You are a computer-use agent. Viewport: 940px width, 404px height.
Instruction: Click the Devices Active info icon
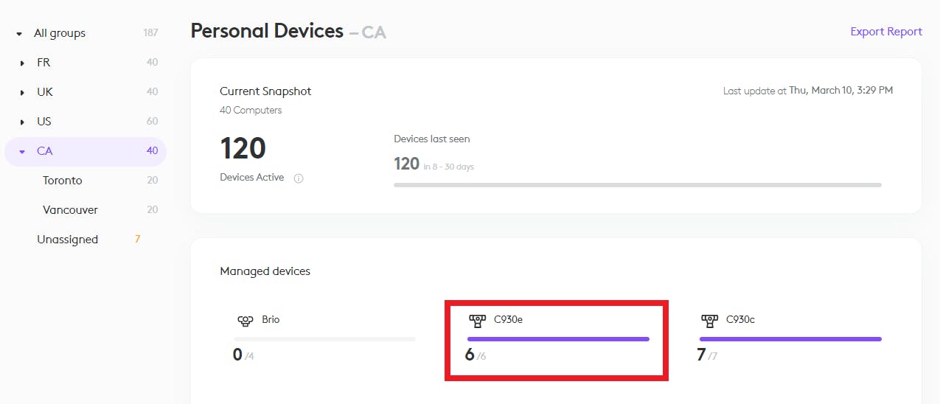tap(299, 178)
